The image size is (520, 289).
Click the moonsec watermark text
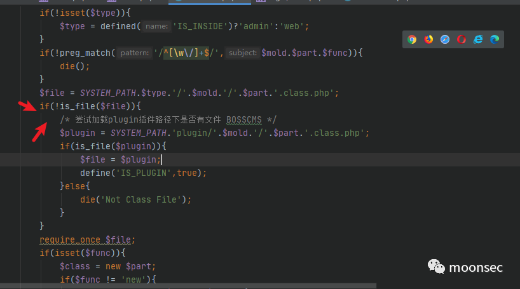point(476,268)
